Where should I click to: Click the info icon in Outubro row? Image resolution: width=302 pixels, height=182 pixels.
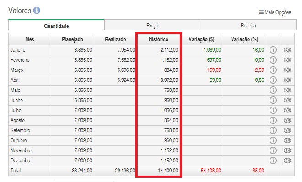pyautogui.click(x=273, y=140)
